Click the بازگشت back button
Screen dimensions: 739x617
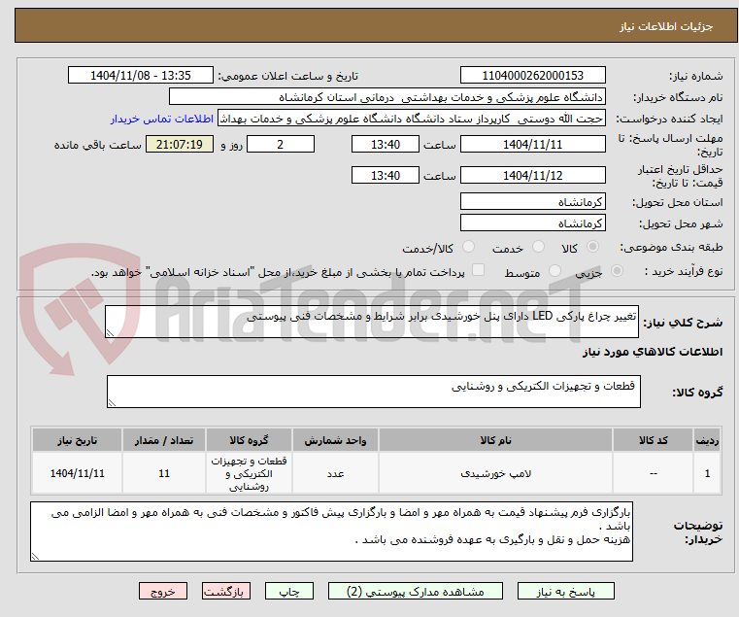tap(225, 591)
